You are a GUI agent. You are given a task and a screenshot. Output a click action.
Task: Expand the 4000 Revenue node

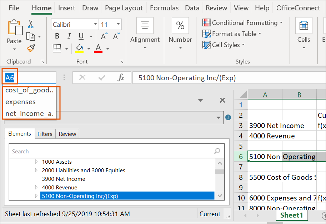click(36, 188)
